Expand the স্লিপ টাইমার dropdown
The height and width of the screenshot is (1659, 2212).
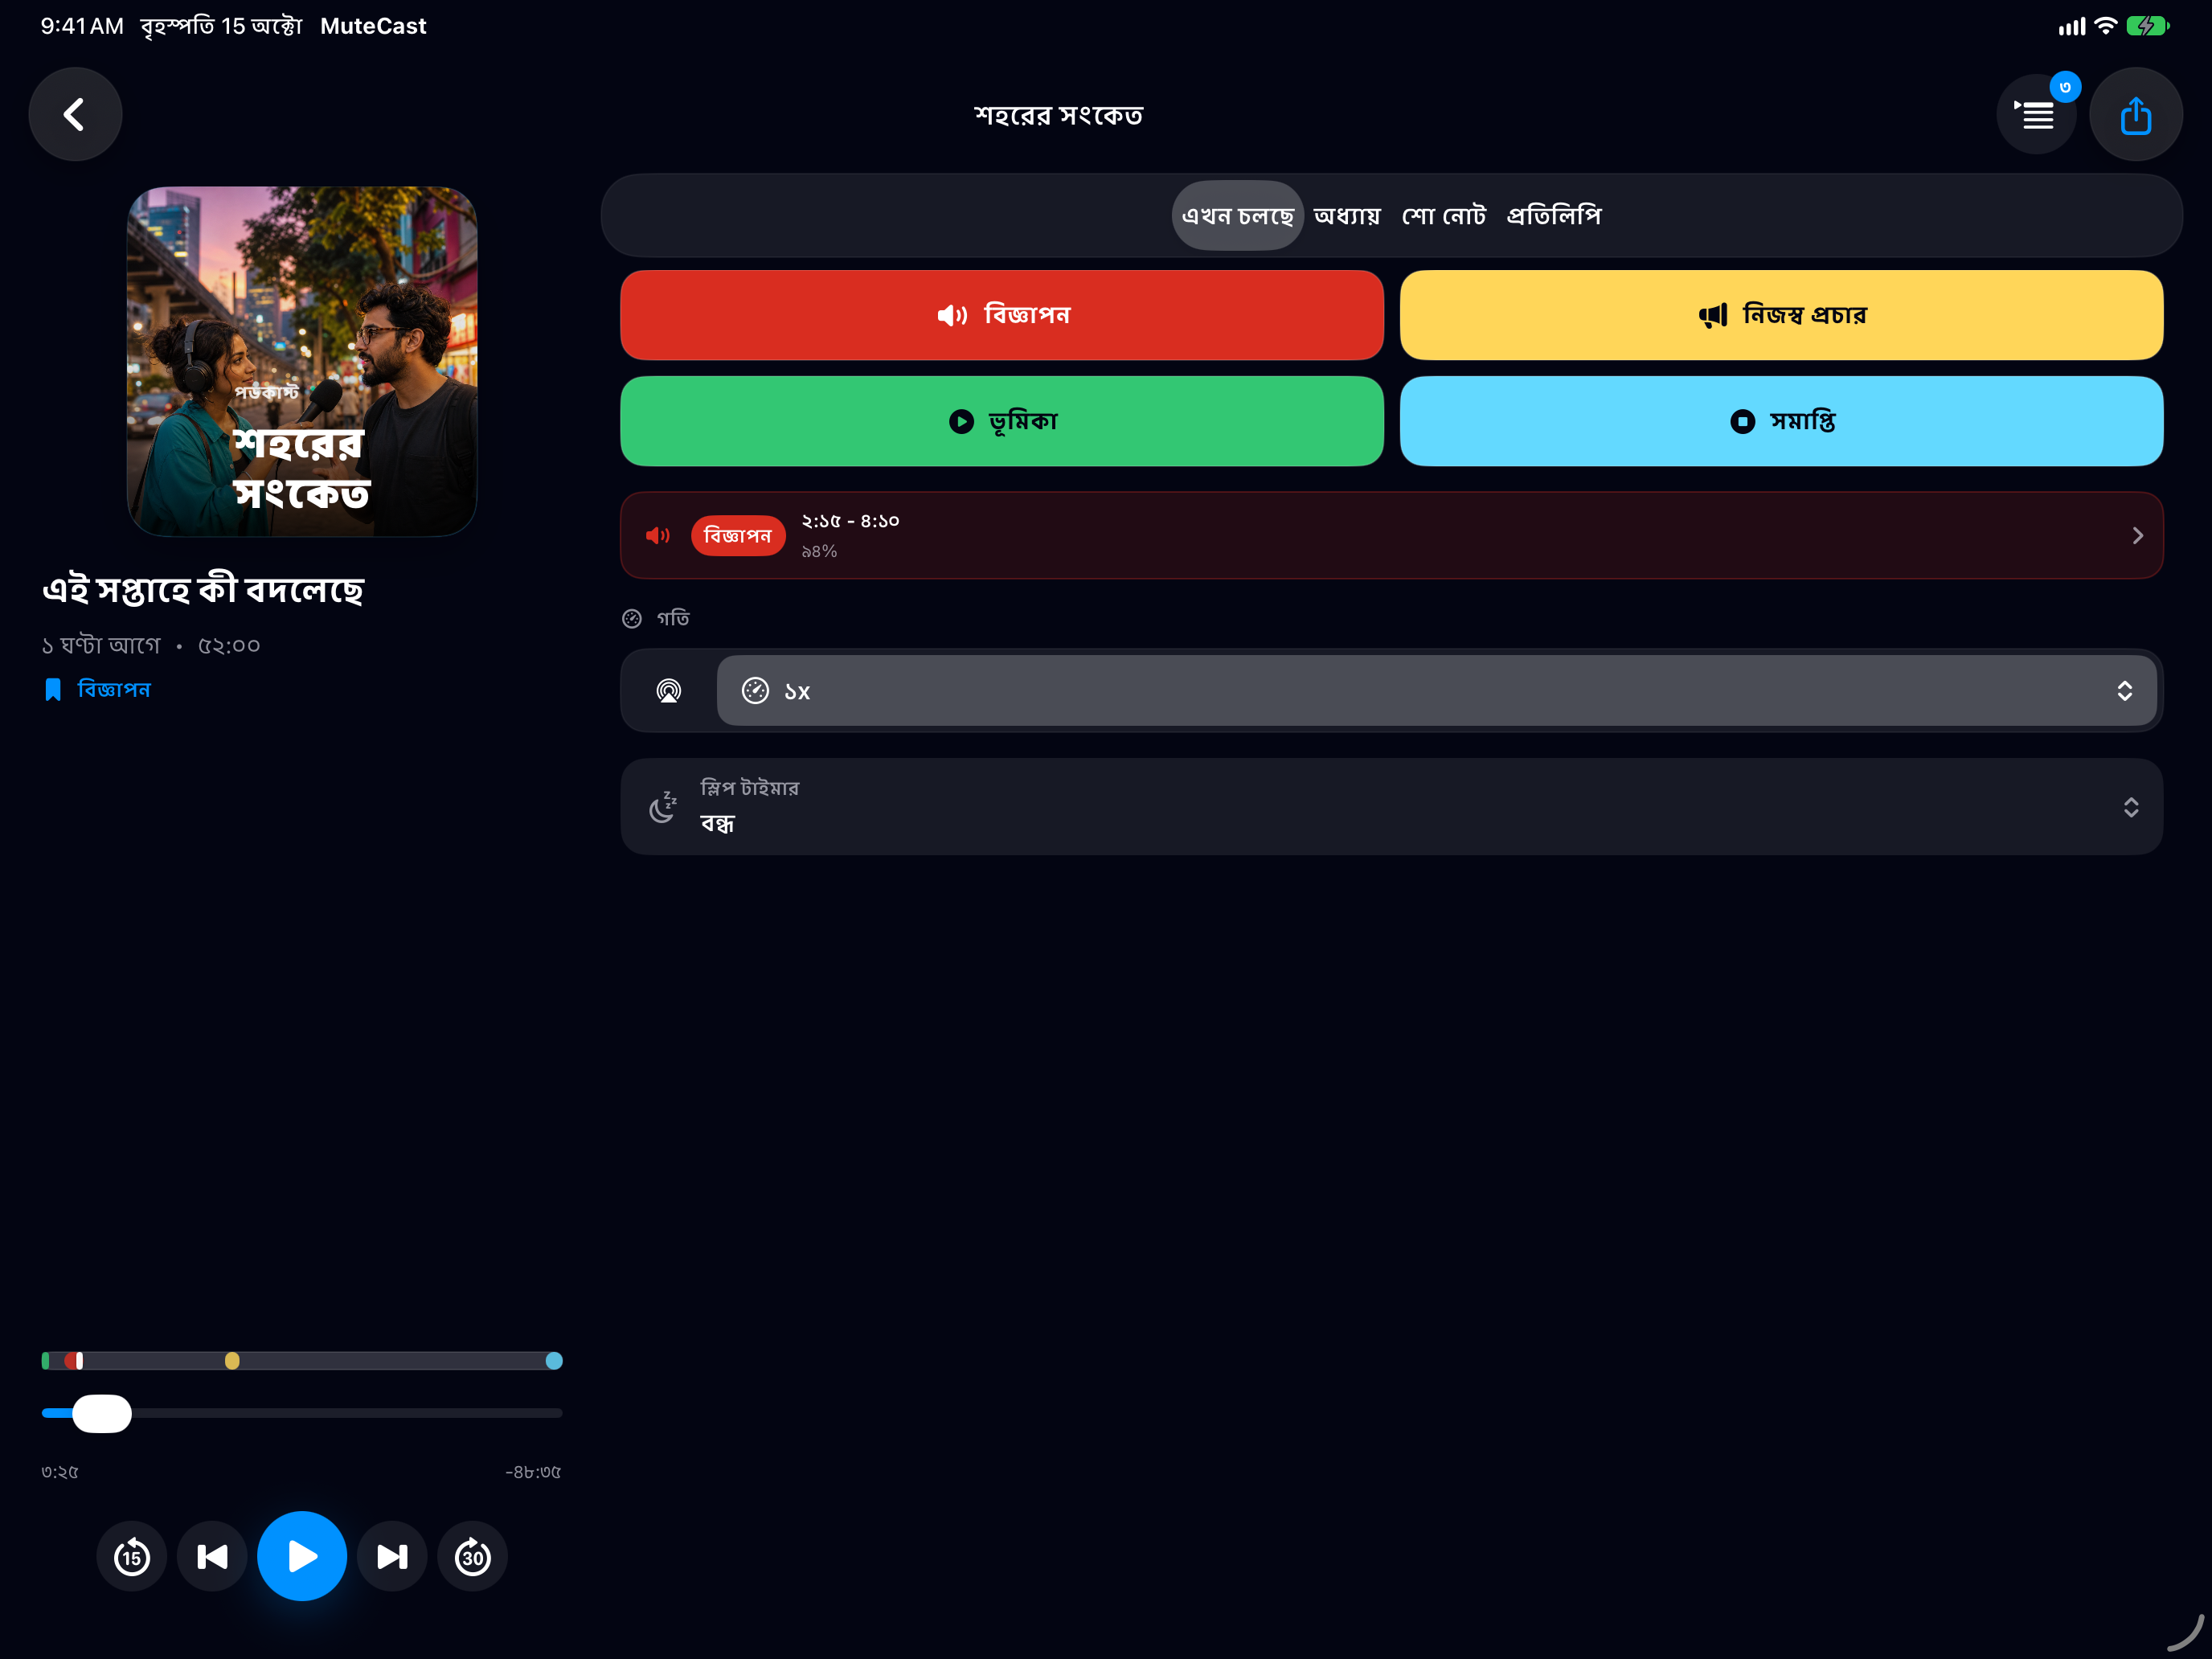tap(1391, 806)
